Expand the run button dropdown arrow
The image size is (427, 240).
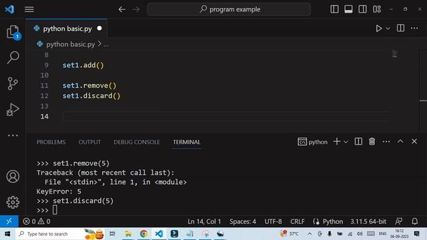click(x=388, y=28)
